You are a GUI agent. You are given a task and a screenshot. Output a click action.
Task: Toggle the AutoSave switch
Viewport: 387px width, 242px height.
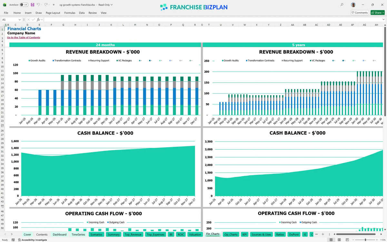24,5
